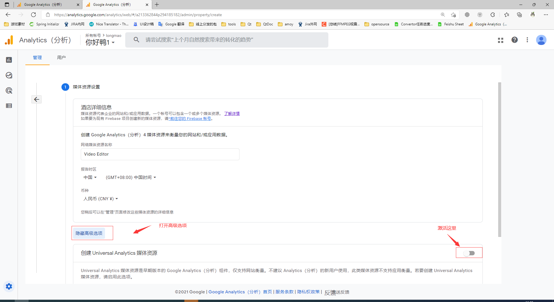Reload the page with the refresh button
The image size is (554, 302).
[33, 15]
